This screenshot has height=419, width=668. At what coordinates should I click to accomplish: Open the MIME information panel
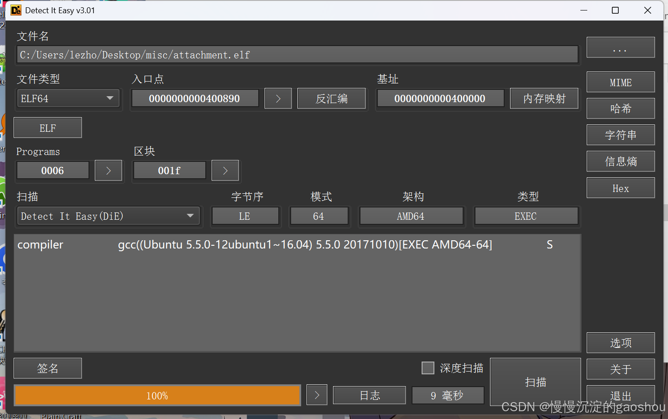click(x=621, y=82)
